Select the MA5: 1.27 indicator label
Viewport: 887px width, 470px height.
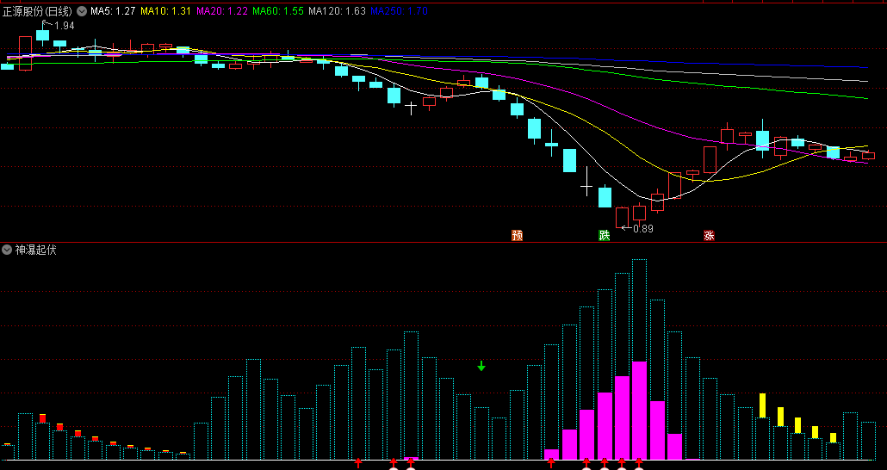[113, 10]
